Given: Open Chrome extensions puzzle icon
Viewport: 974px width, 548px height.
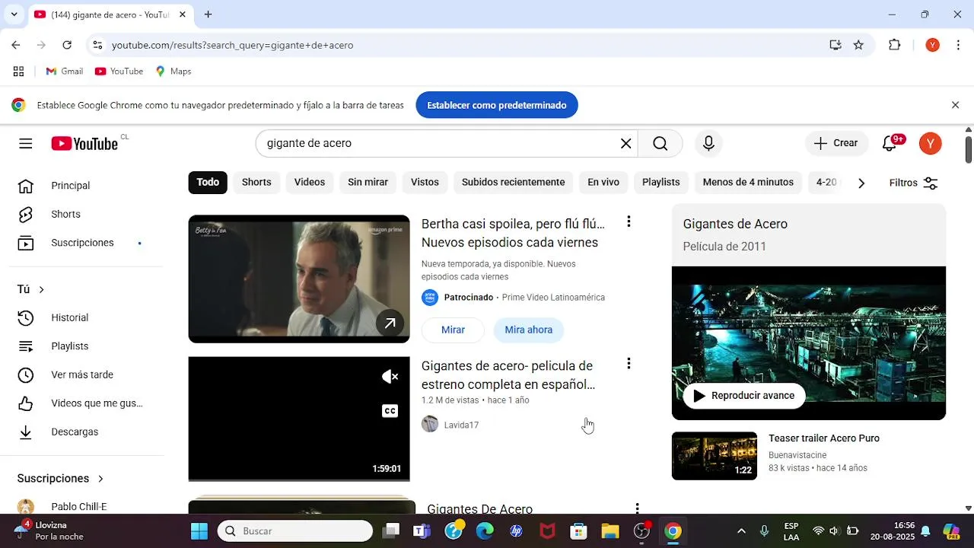Looking at the screenshot, I should pyautogui.click(x=895, y=45).
